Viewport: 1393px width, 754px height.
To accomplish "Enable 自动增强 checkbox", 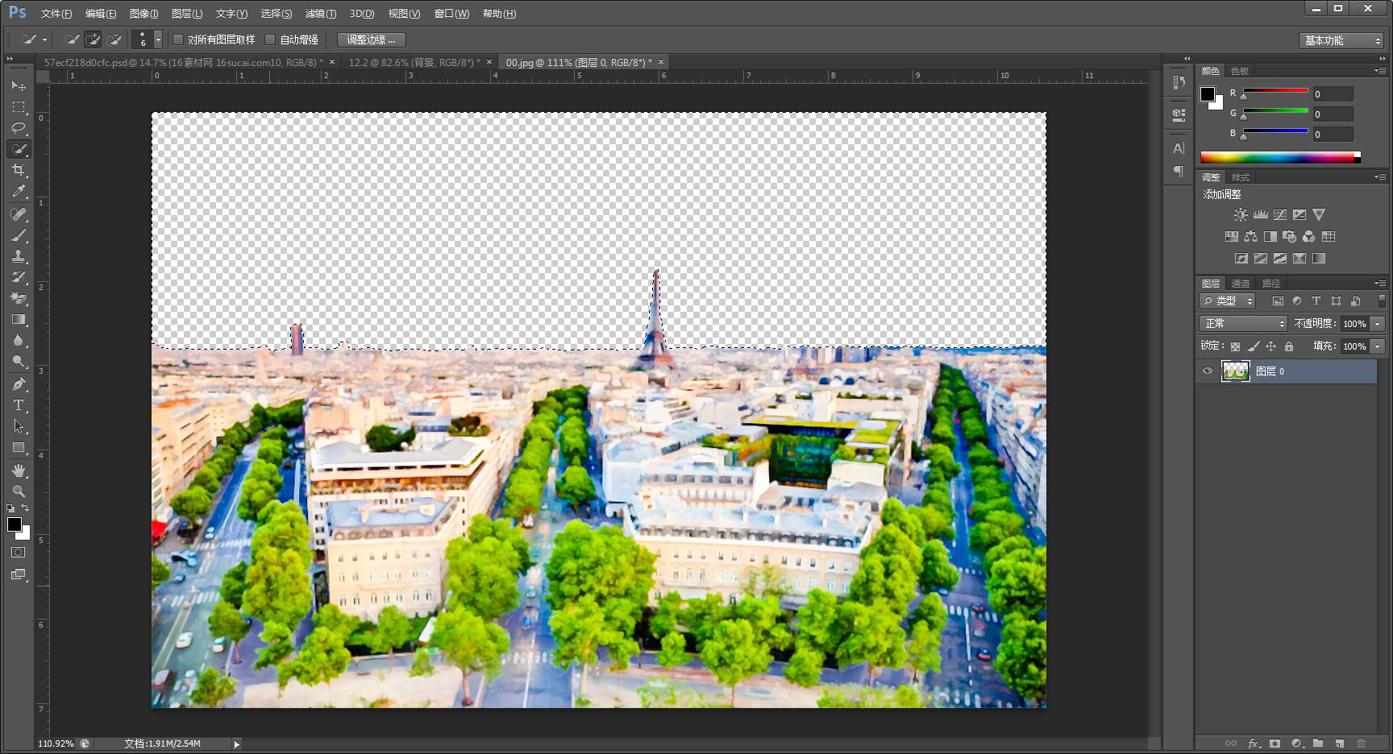I will (x=271, y=39).
